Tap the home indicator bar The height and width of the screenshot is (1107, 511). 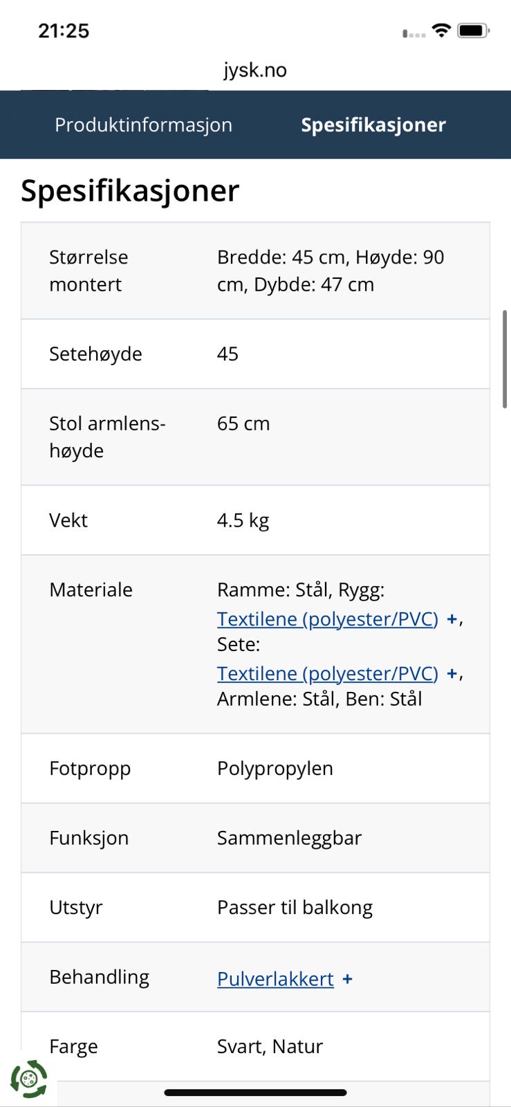255,1092
